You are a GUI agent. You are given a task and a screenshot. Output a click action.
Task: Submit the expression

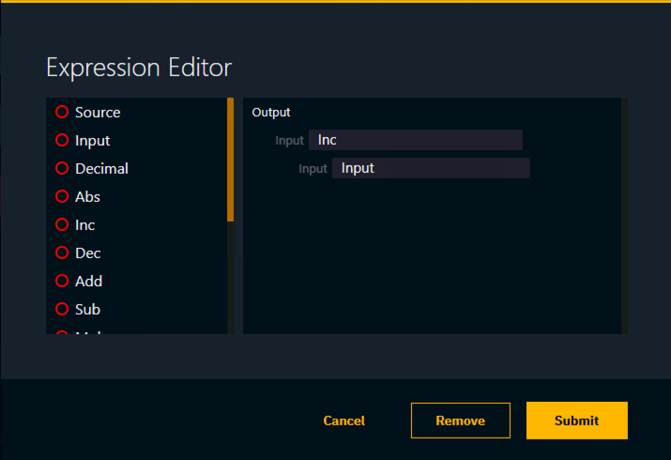576,421
